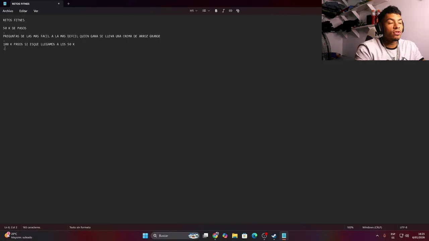This screenshot has height=241, width=429.
Task: Open Steam from the taskbar
Action: coord(274,236)
